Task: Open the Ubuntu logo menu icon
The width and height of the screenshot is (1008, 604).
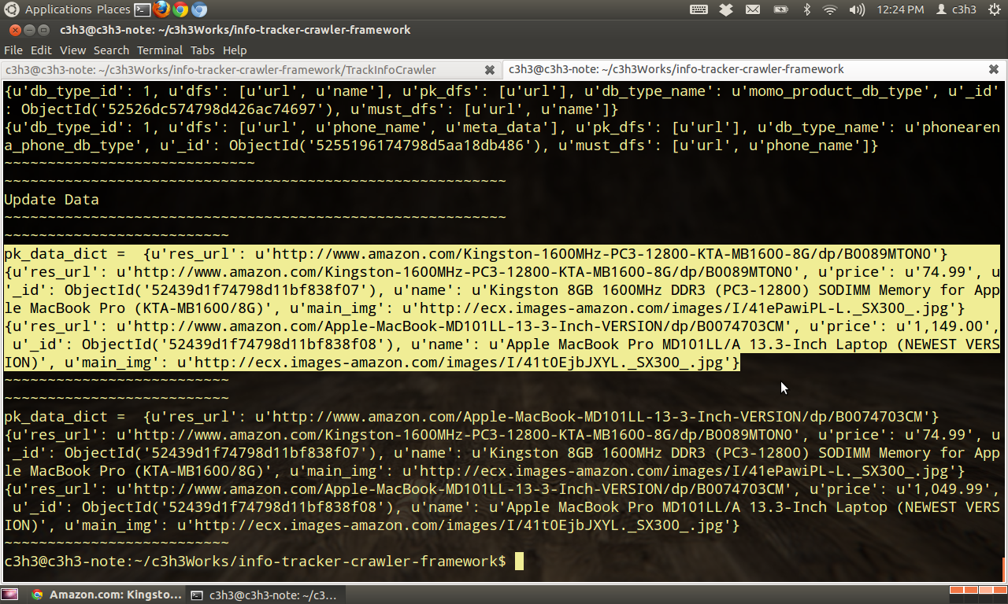Action: pyautogui.click(x=12, y=9)
